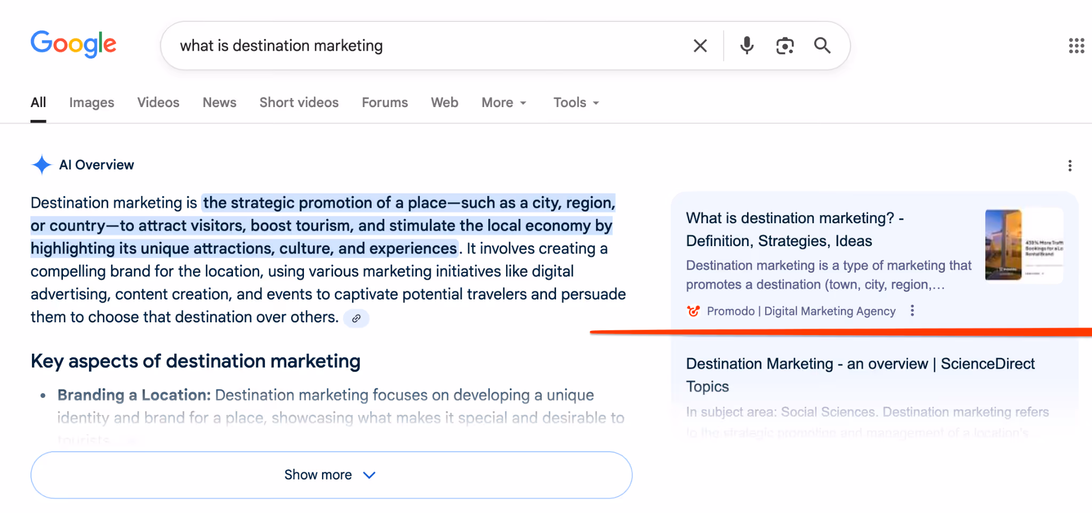1092x513 pixels.
Task: Open the Google apps grid
Action: [1077, 46]
